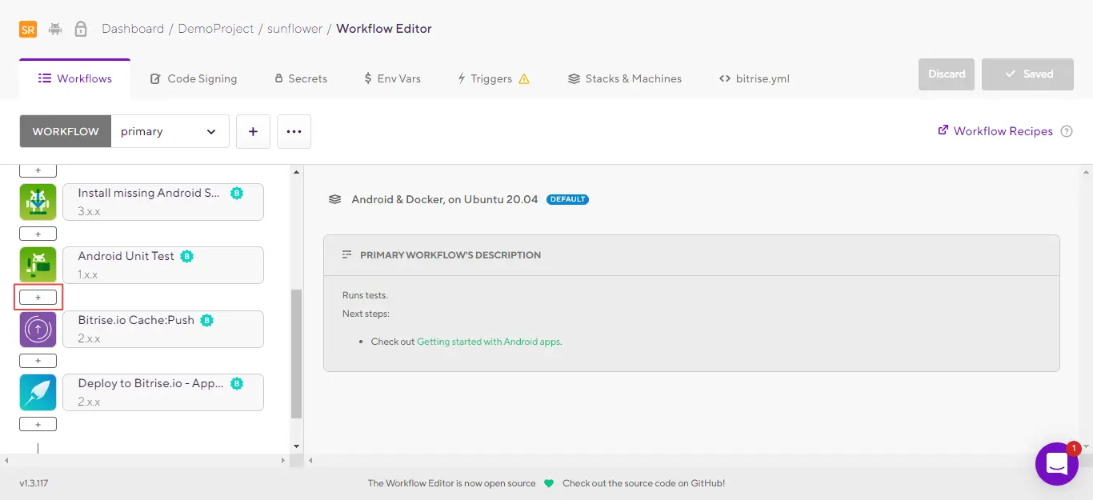Insert step below Android Unit Test
1093x500 pixels.
(x=38, y=298)
